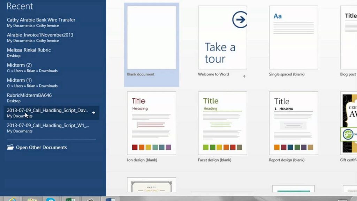Screen dimensions: 357x201
Task: Open Skype from the taskbar
Action: click(x=51, y=199)
